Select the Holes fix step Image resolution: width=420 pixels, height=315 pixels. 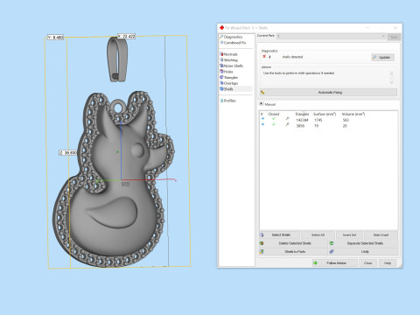228,72
